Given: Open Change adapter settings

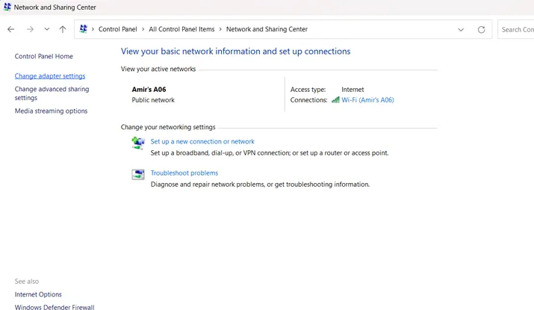Looking at the screenshot, I should [x=50, y=76].
